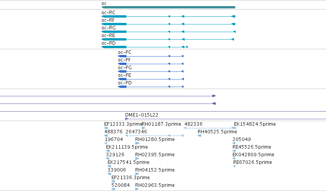Select the oc gene teal bar
This screenshot has height=191, width=326.
[x=169, y=7]
